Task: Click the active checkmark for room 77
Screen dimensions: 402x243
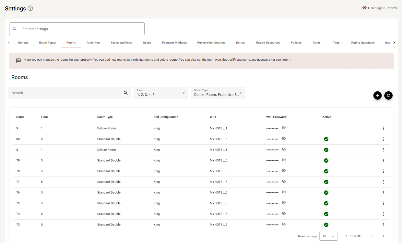Action: [x=326, y=182]
